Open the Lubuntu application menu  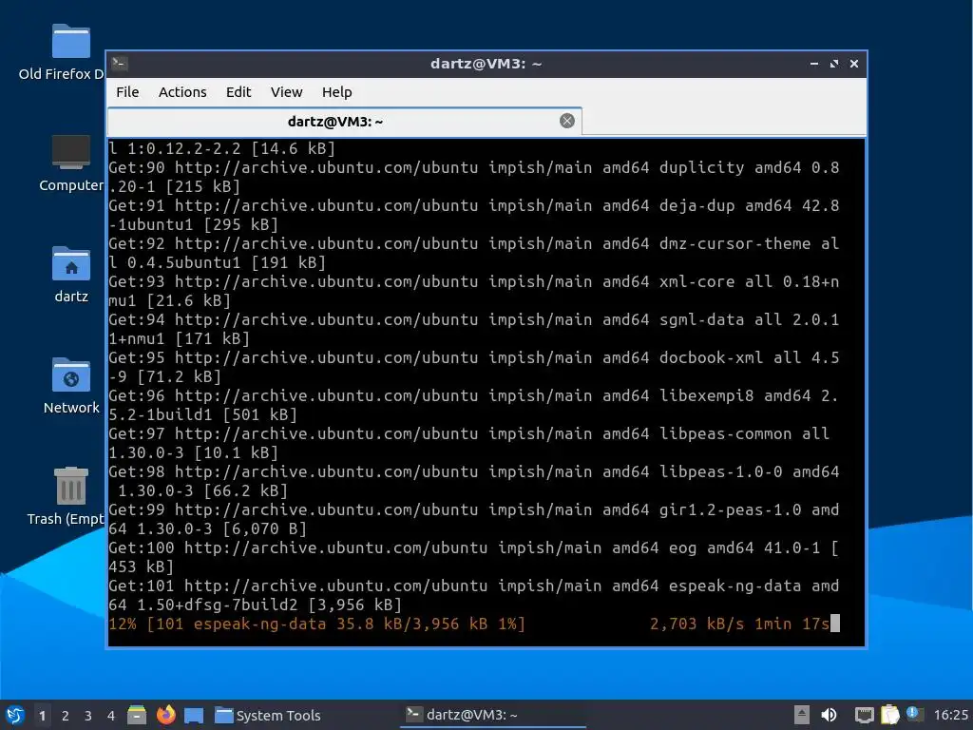click(x=14, y=715)
